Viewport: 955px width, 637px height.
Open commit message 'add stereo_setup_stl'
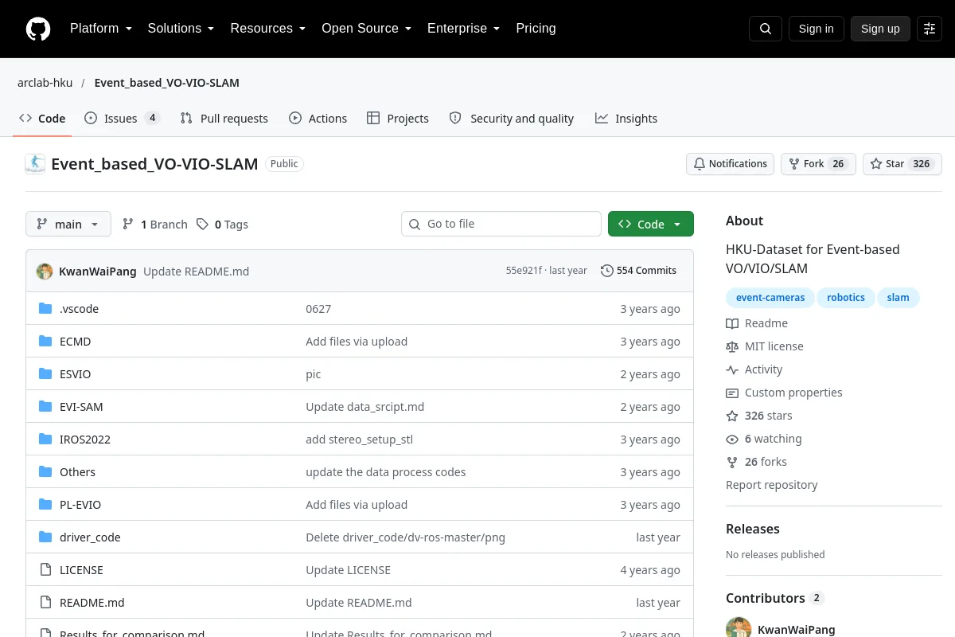click(360, 440)
